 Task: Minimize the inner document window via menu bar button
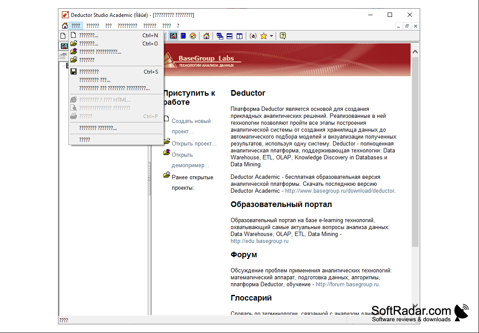pos(399,26)
